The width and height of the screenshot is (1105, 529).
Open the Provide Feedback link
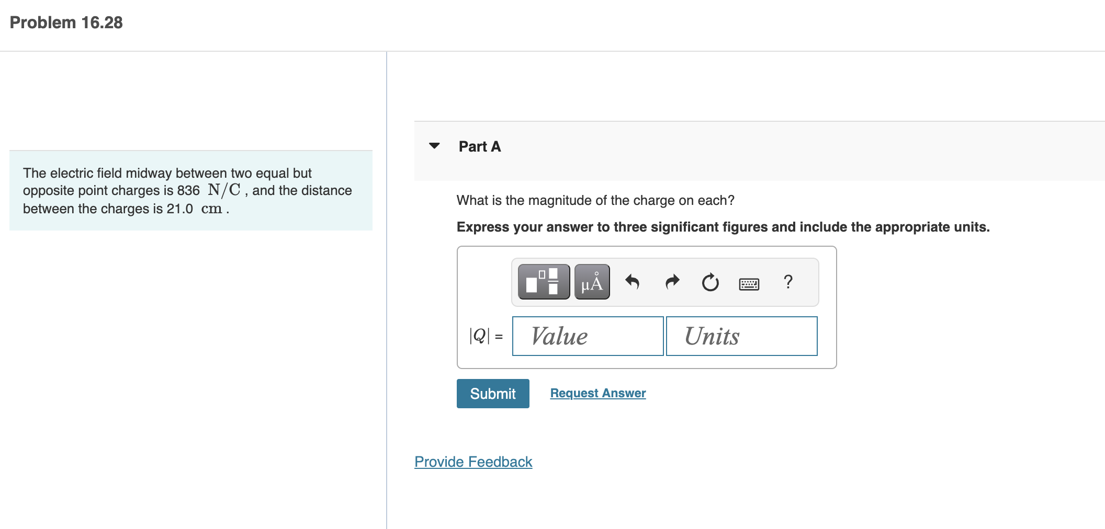click(473, 462)
